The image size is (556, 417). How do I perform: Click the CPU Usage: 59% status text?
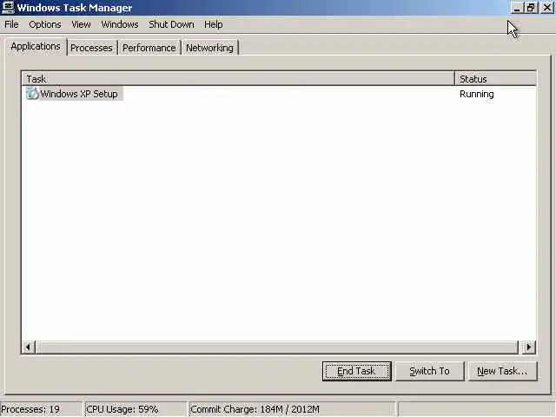coord(122,409)
